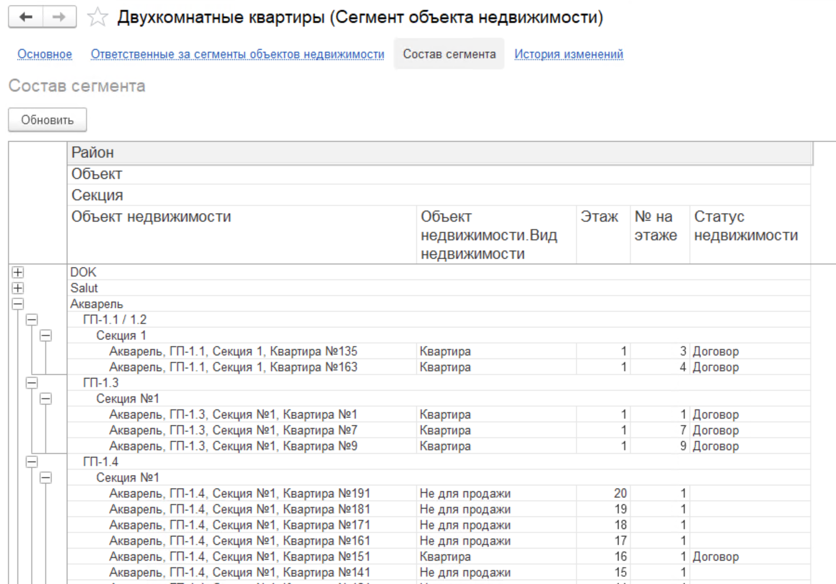836x584 pixels.
Task: Add page to favorites with star icon
Action: [x=97, y=17]
